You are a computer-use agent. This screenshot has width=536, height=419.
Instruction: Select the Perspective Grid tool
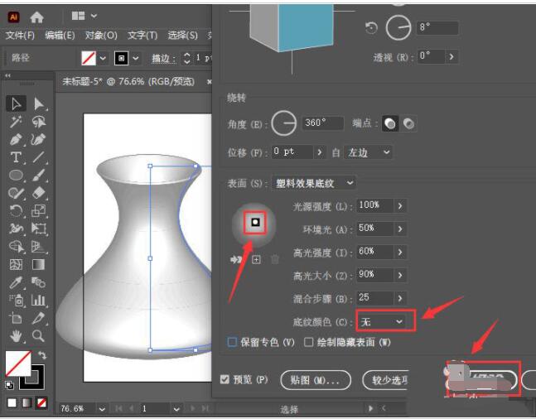pyautogui.click(x=39, y=247)
